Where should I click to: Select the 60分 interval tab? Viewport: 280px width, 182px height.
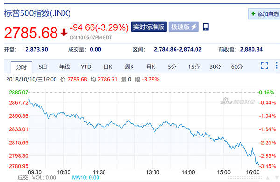coord(237,67)
